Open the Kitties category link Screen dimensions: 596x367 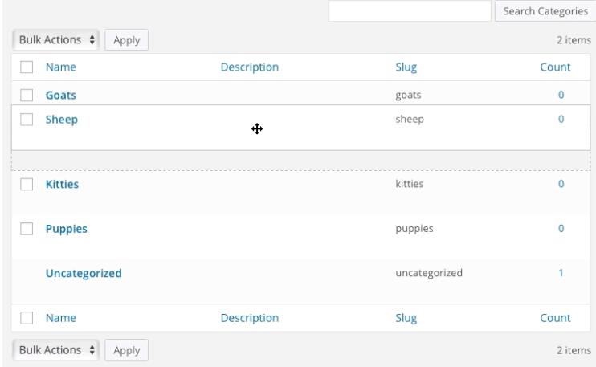point(62,185)
